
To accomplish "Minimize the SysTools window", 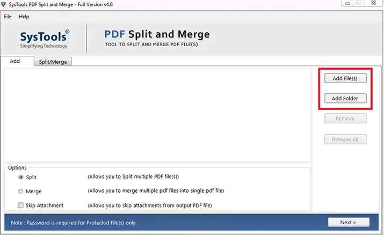I will tap(347, 3).
